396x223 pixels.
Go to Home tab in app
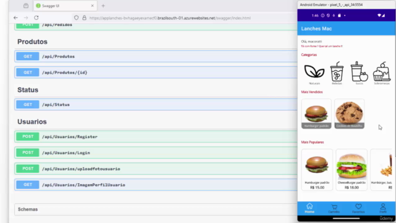(309, 208)
